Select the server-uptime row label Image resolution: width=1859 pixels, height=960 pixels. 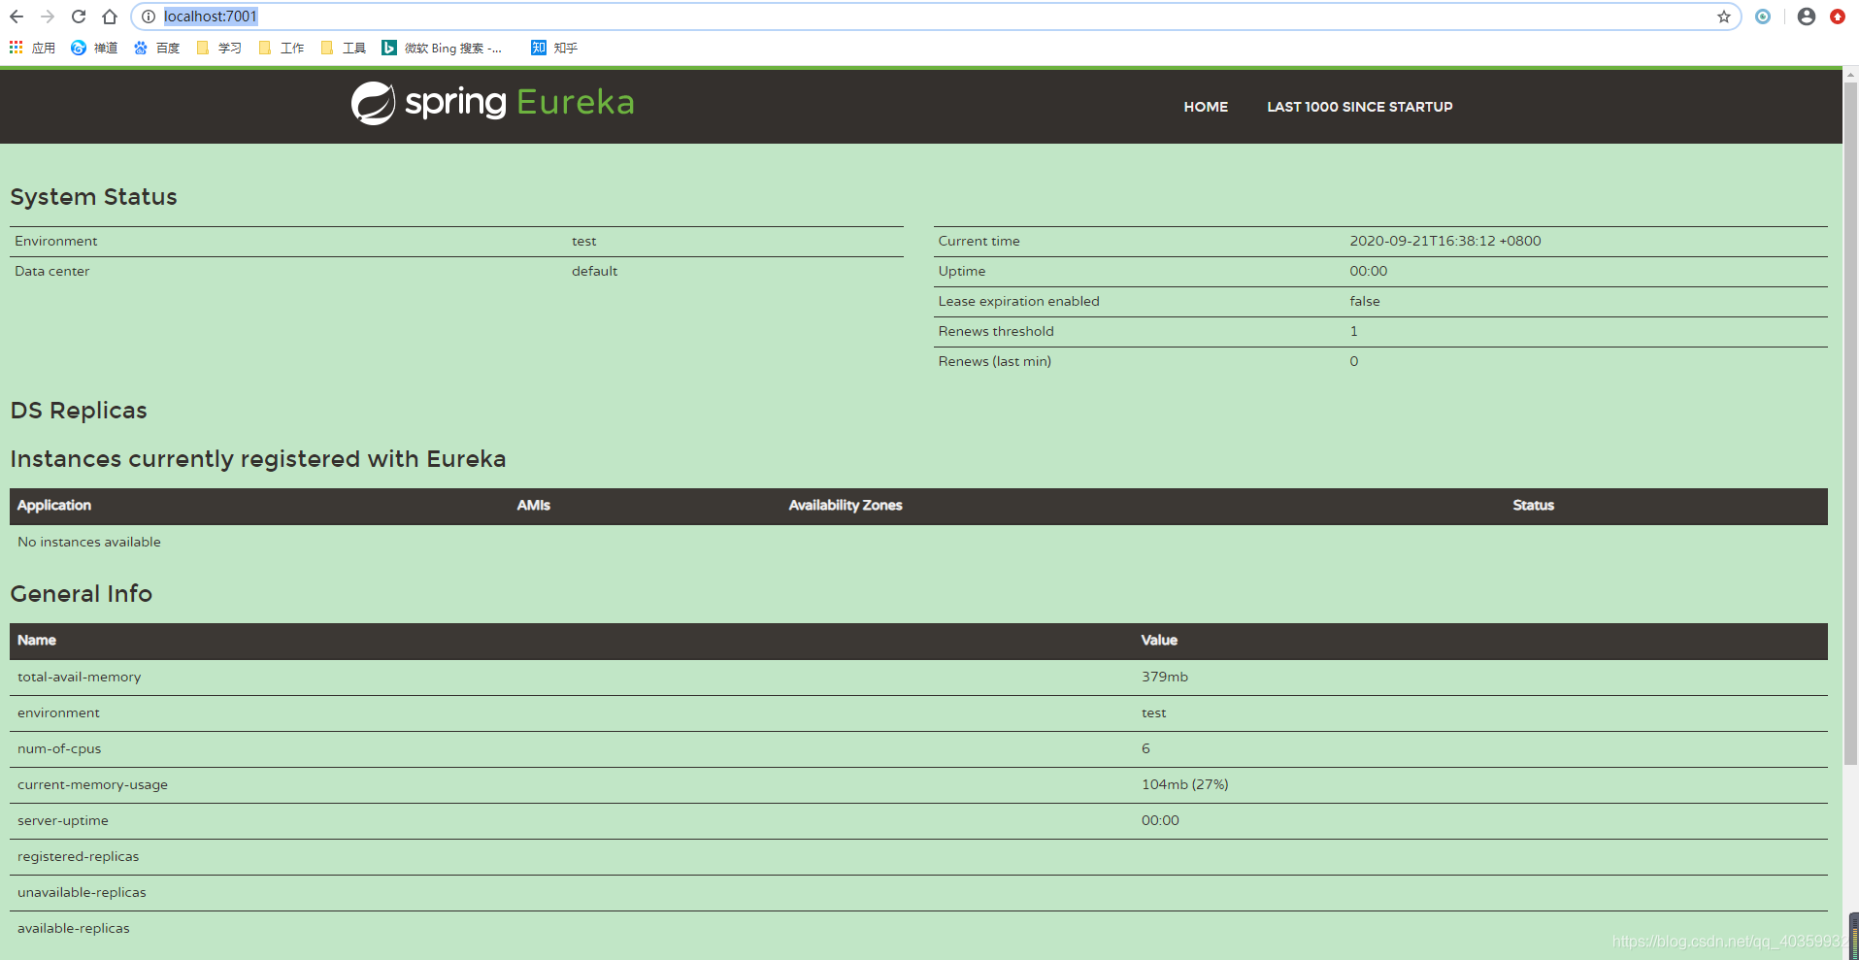(63, 820)
